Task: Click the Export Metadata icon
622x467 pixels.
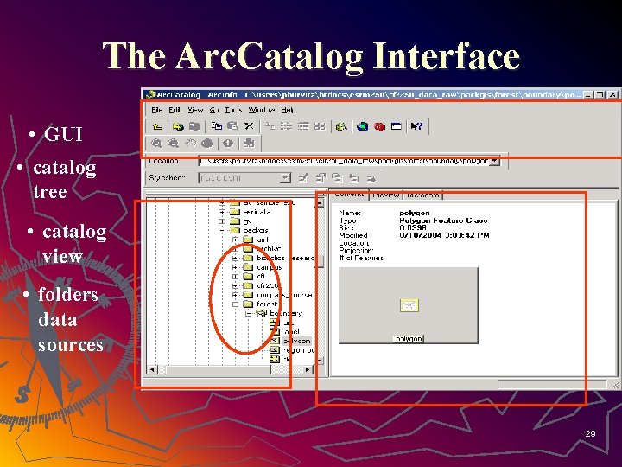Action: 371,178
